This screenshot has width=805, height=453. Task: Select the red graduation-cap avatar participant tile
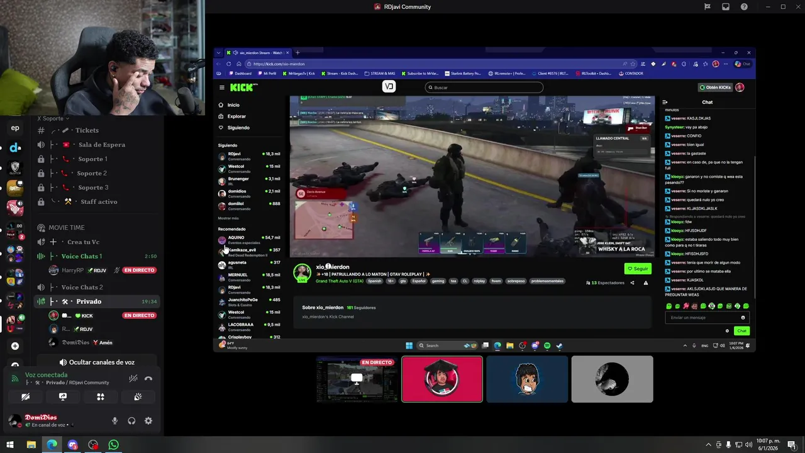pyautogui.click(x=442, y=379)
